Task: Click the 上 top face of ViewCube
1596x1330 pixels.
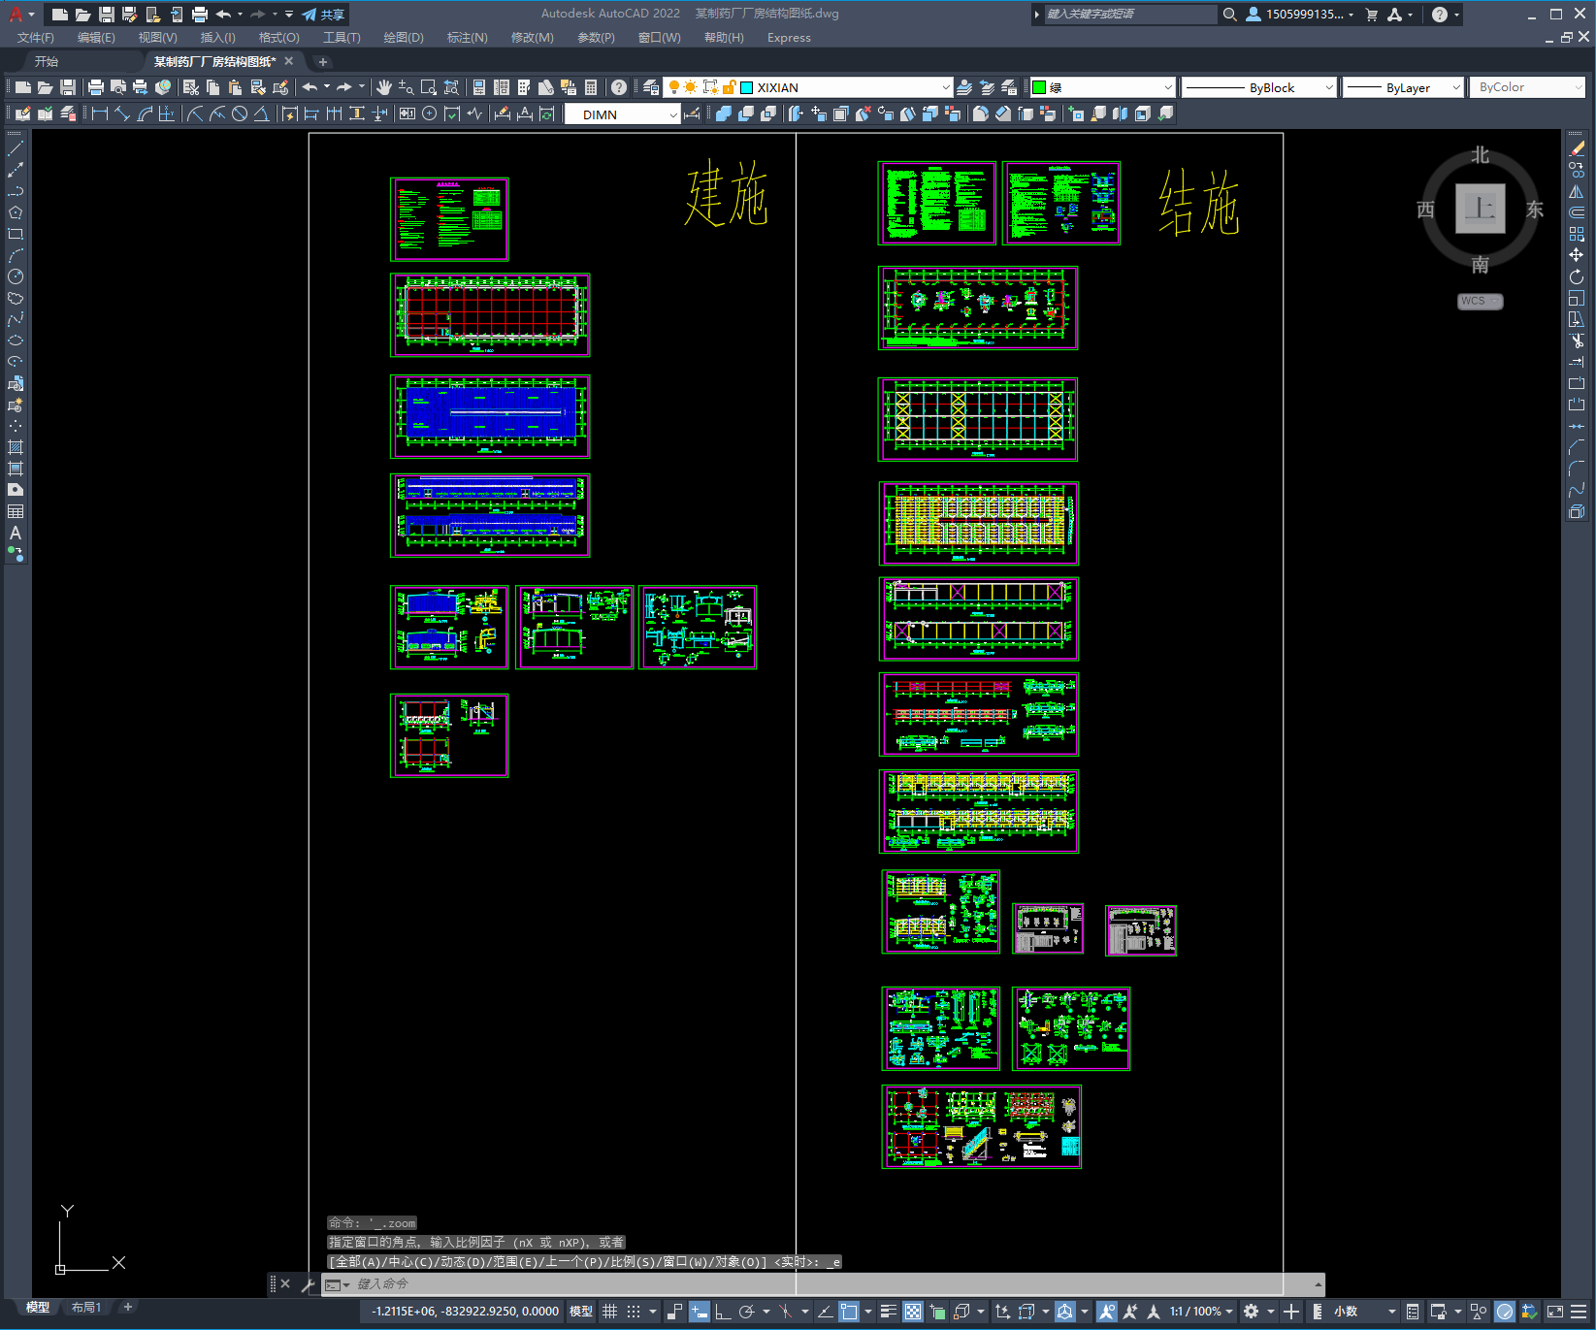Action: coord(1480,209)
